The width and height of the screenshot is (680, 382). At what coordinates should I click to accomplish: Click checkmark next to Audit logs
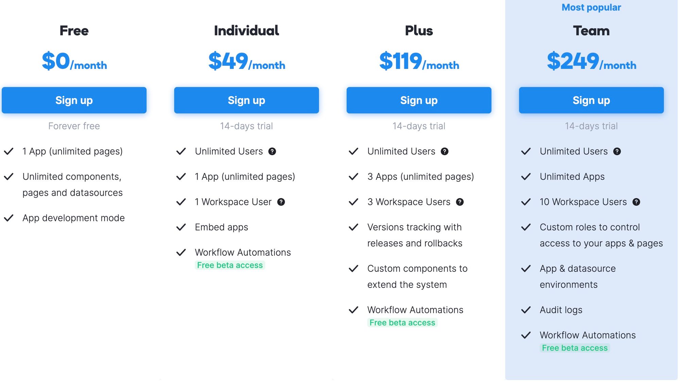(x=526, y=310)
